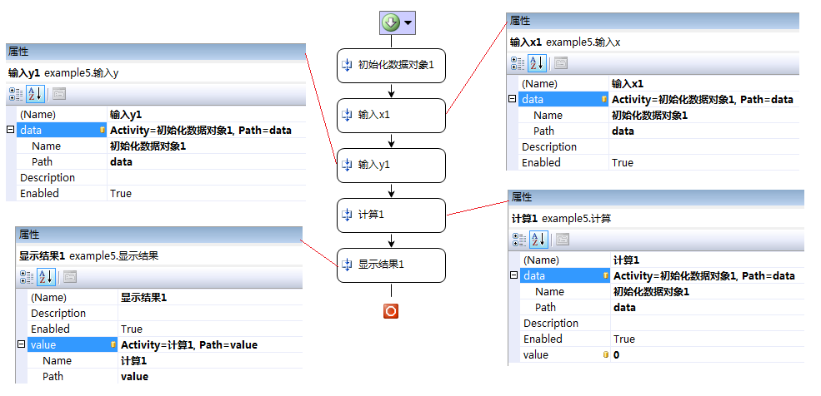Viewport: 821px width, 396px height.
Task: Click the Description field in 显示结果1 panel
Action: pyautogui.click(x=211, y=314)
